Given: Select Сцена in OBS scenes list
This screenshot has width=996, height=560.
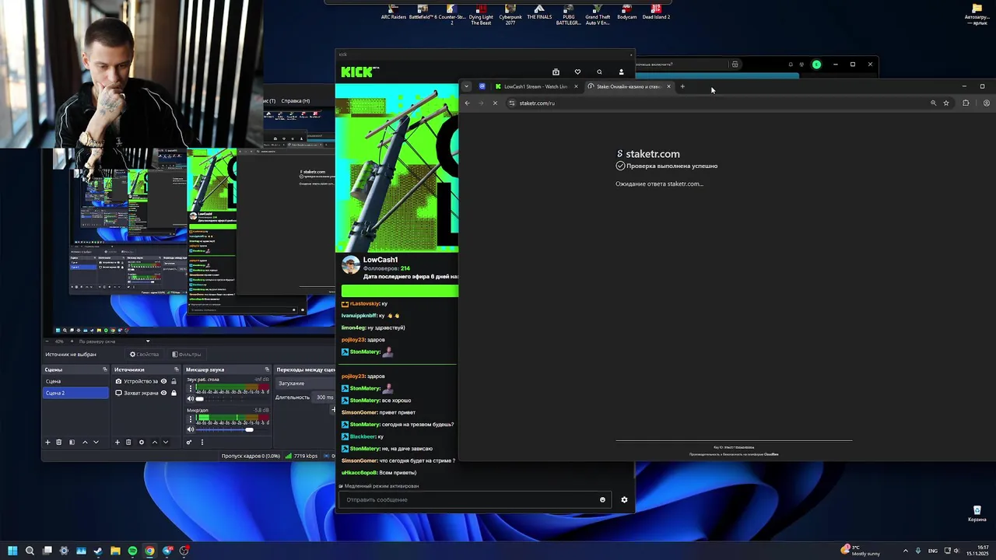Looking at the screenshot, I should pos(75,381).
